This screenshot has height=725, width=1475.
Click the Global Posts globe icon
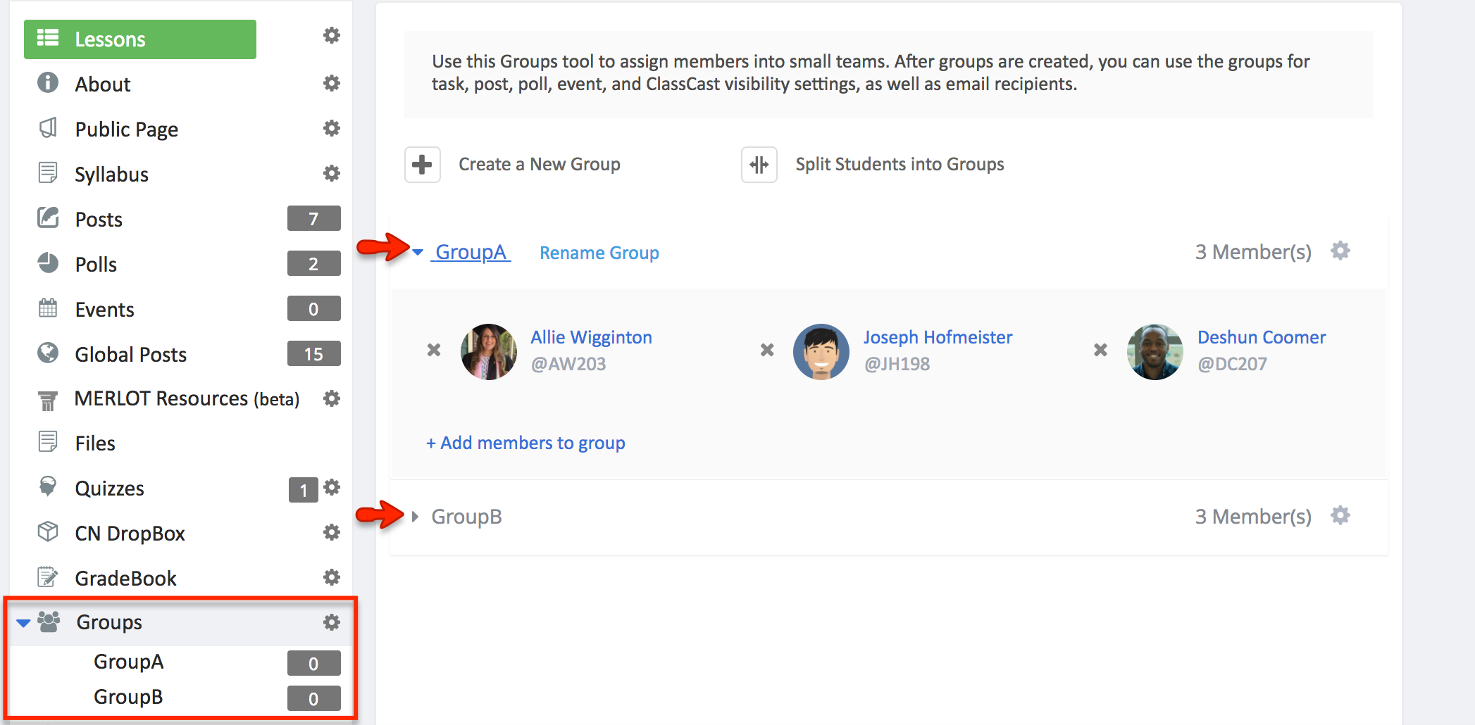(48, 353)
